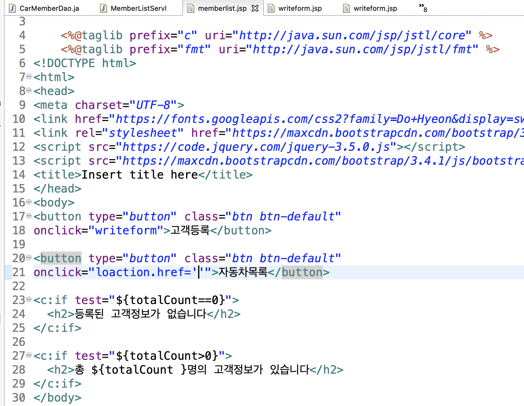Click the second writeform.jsp file icon

click(x=346, y=8)
